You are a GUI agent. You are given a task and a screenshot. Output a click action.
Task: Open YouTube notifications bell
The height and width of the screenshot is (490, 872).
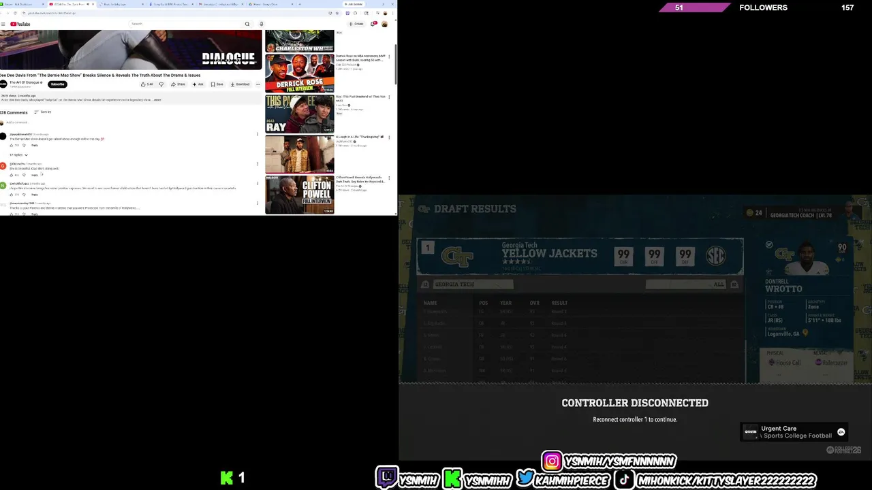(373, 24)
